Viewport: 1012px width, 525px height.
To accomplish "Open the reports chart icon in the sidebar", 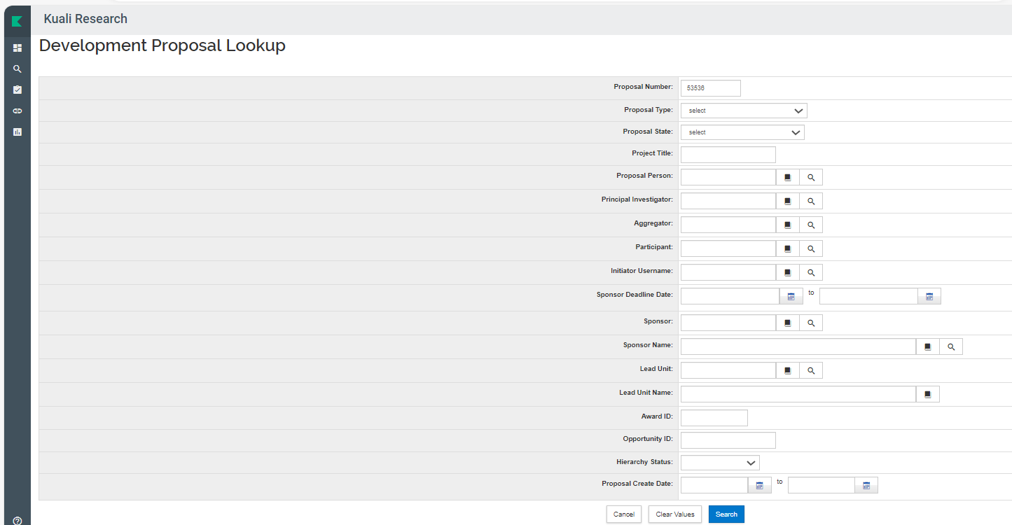I will pos(18,132).
